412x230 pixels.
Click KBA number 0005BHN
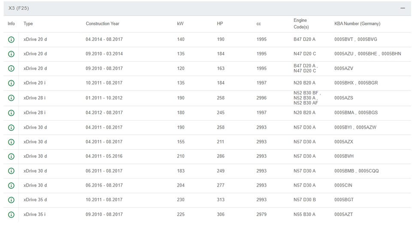point(391,54)
